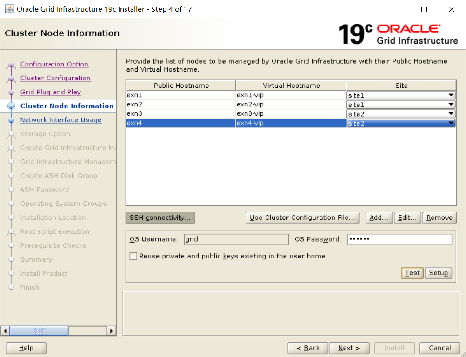Screen dimensions: 466x357
Task: Open Site dropdown for exn2 row
Action: (x=400, y=105)
